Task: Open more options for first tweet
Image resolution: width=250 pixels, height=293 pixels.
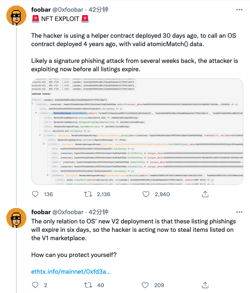Action: 239,10
